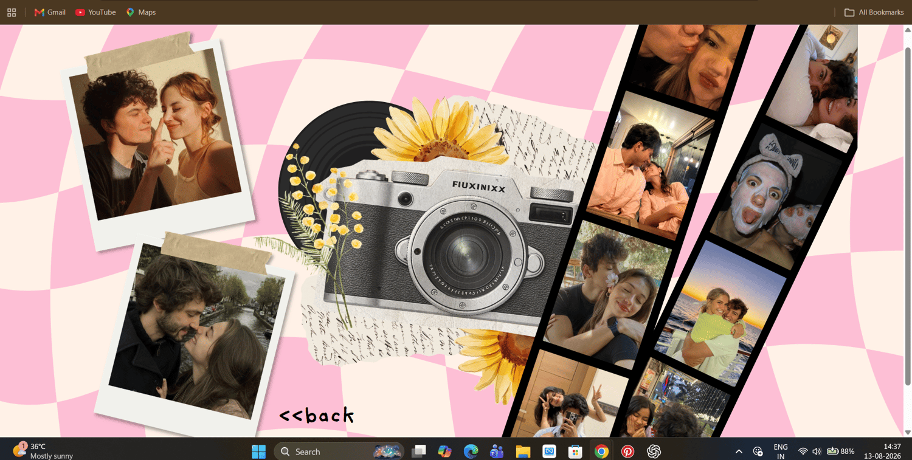Open the sunset hug film strip photo
912x460 pixels.
click(720, 313)
